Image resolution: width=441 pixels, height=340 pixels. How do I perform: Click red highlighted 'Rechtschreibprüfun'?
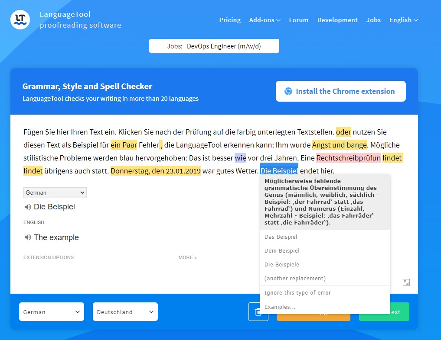pyautogui.click(x=349, y=157)
